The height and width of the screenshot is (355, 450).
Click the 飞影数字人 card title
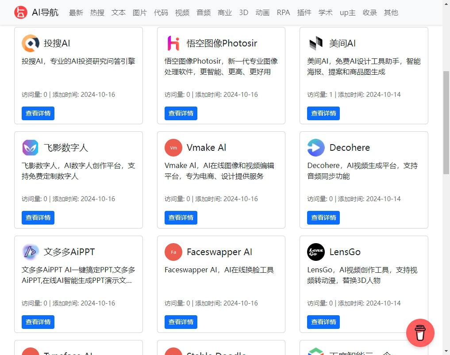66,148
